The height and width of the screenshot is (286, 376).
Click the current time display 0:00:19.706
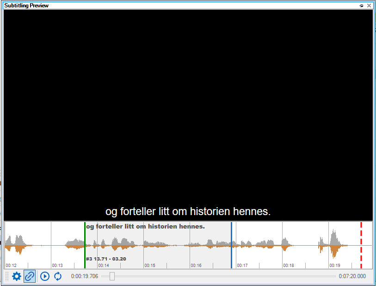pyautogui.click(x=85, y=276)
